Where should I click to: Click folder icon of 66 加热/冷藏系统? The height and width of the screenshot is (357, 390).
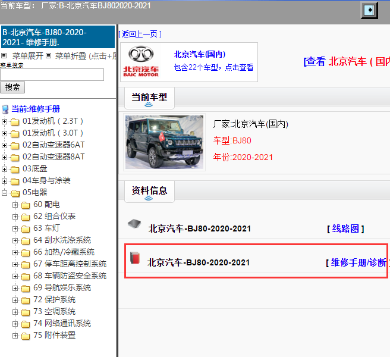click(x=26, y=253)
